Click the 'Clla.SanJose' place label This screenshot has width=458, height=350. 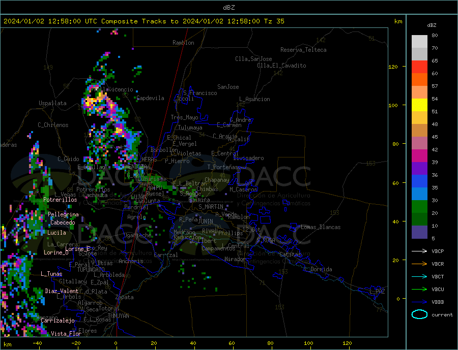click(x=253, y=59)
